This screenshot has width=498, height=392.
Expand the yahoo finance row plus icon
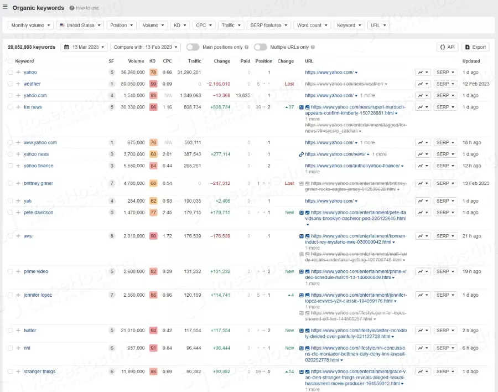point(18,166)
